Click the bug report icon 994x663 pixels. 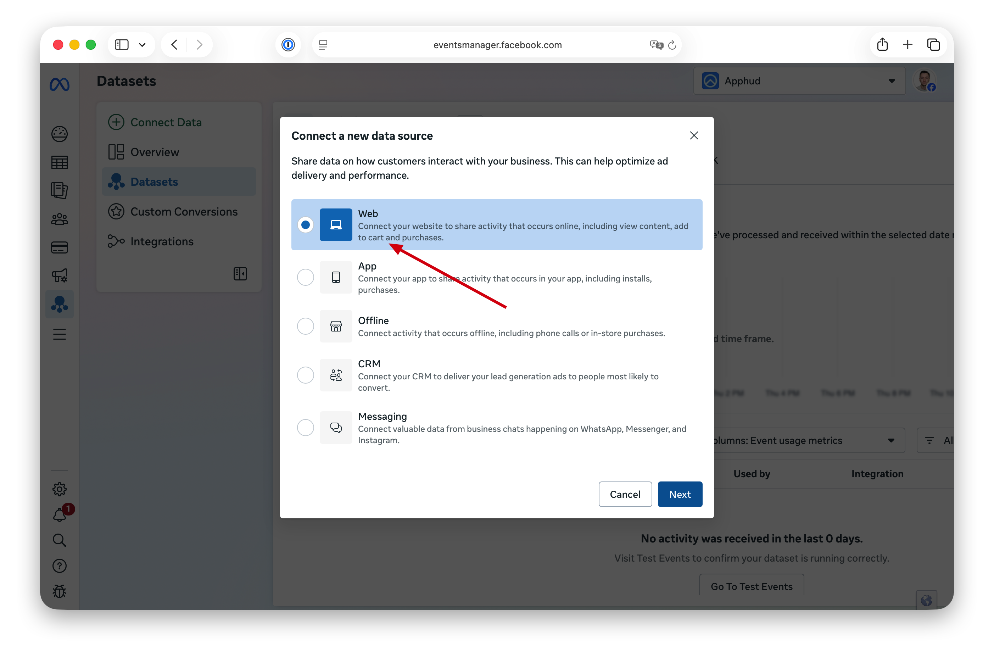59,591
